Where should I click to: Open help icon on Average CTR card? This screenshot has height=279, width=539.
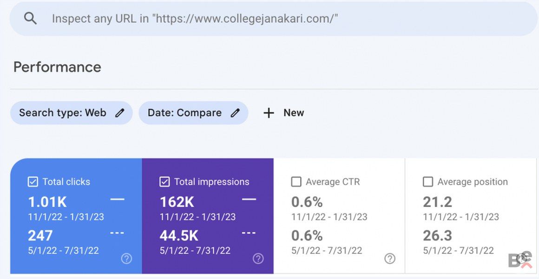[x=390, y=259]
